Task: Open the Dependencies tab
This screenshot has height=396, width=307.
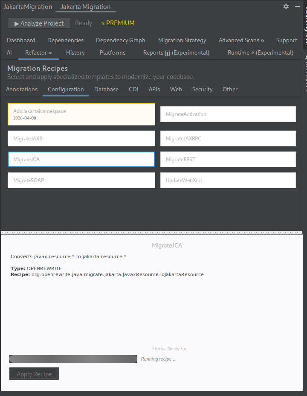Action: [65, 40]
